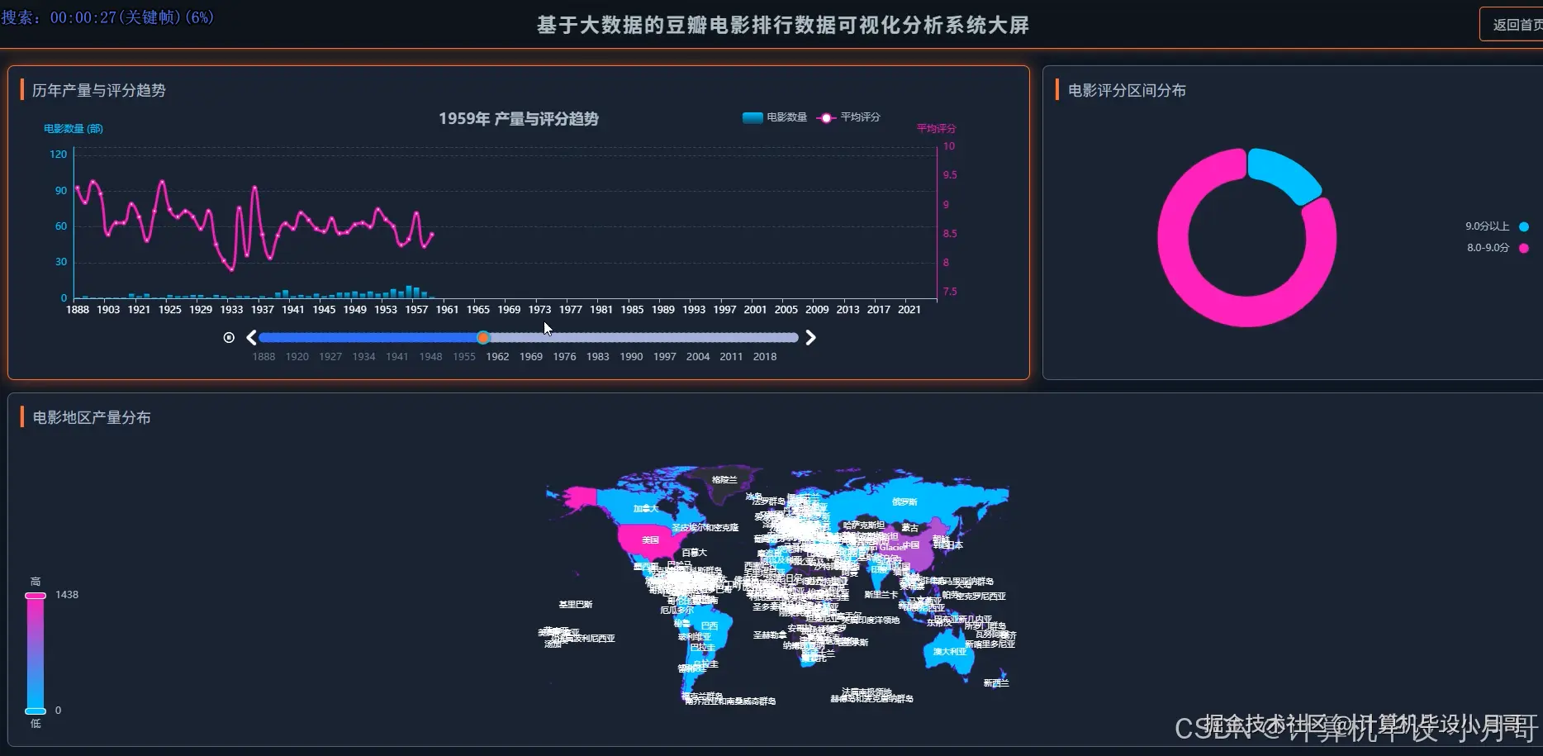Toggle timeline autoplay with the play/pause control

tap(229, 337)
